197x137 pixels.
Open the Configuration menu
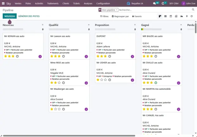click(103, 3)
